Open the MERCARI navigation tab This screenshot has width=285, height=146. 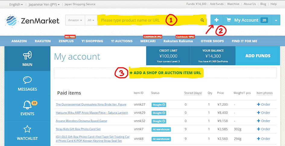tap(148, 41)
